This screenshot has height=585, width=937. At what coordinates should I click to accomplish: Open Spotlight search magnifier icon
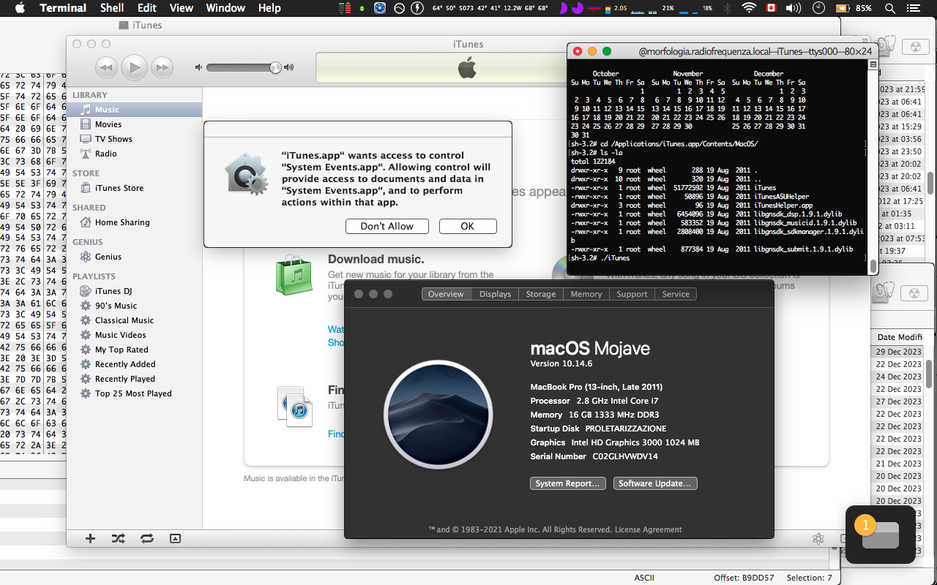pos(890,8)
